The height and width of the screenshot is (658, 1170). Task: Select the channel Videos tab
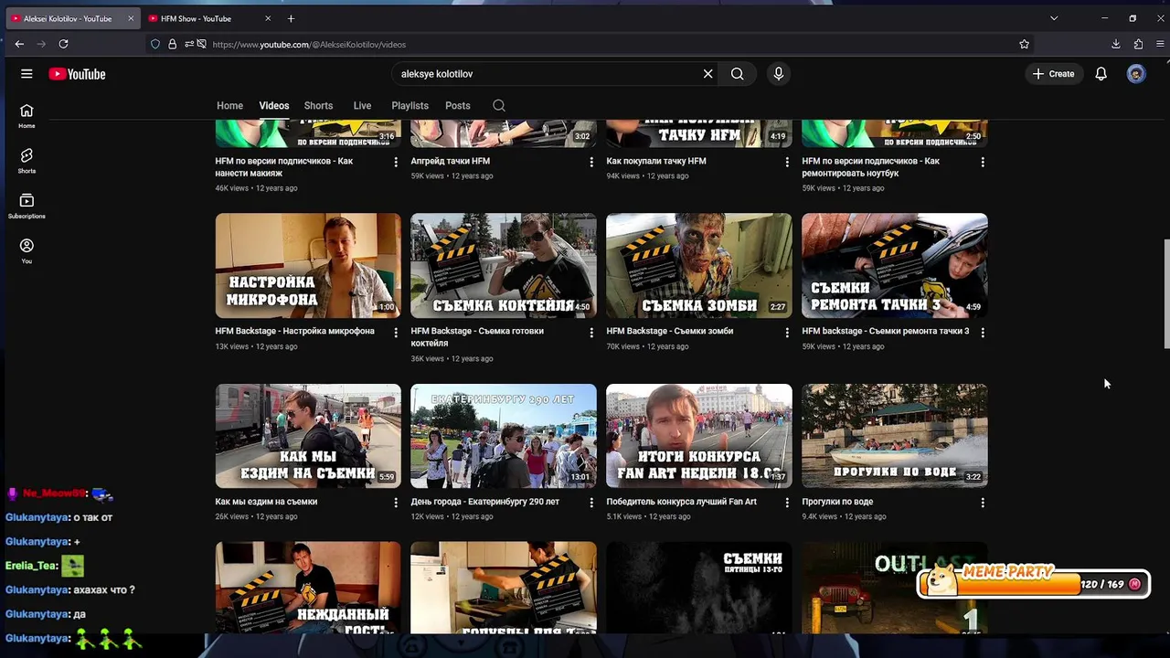pyautogui.click(x=274, y=106)
